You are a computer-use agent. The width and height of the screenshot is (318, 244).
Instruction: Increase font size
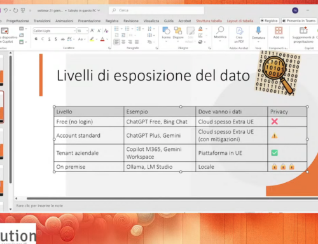click(92, 31)
